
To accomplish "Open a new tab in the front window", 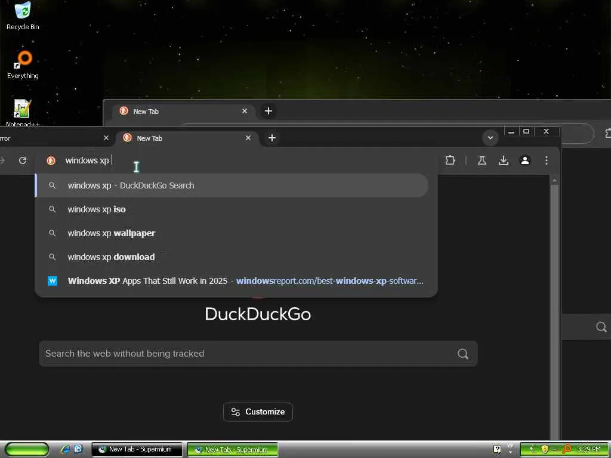I will [x=272, y=138].
